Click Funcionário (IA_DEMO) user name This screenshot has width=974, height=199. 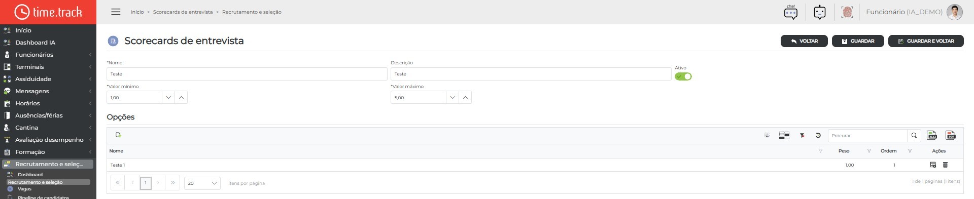click(x=904, y=12)
